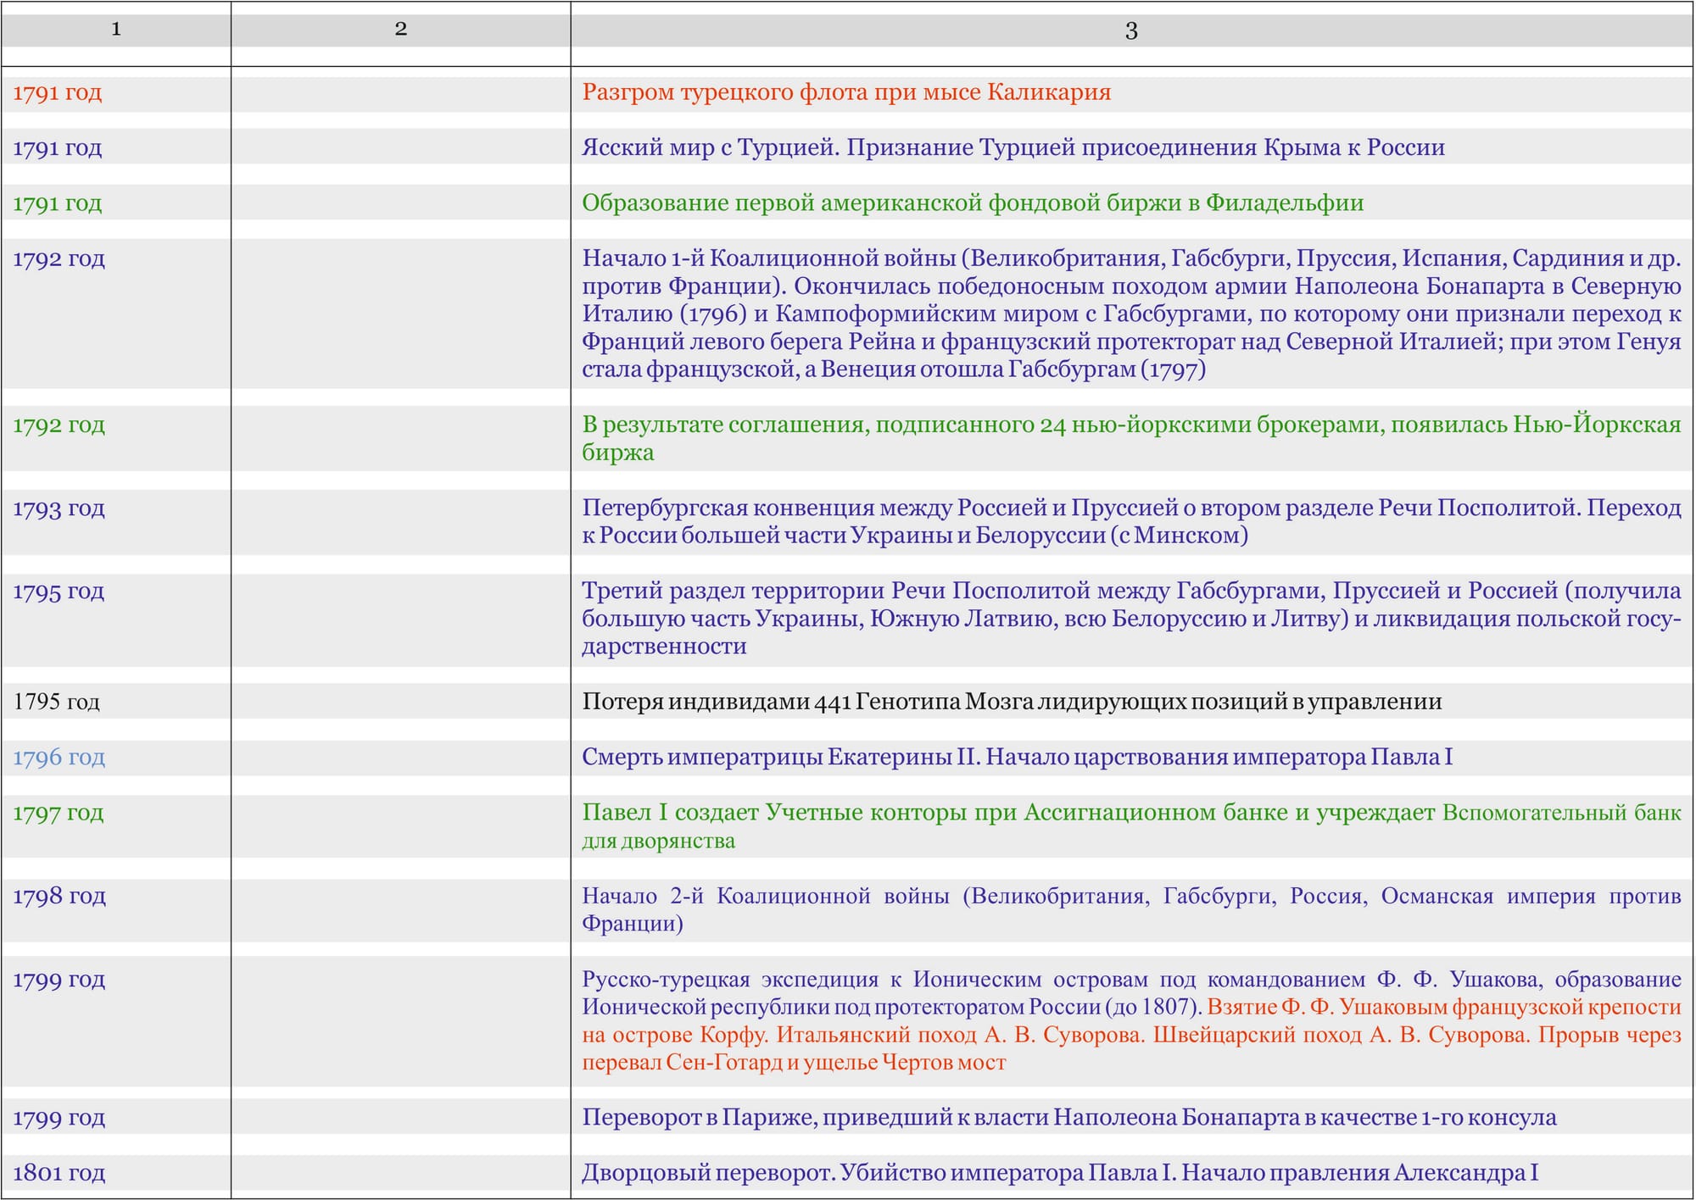
Task: Select Нью-Йоркская биржа event text
Action: tap(1131, 438)
